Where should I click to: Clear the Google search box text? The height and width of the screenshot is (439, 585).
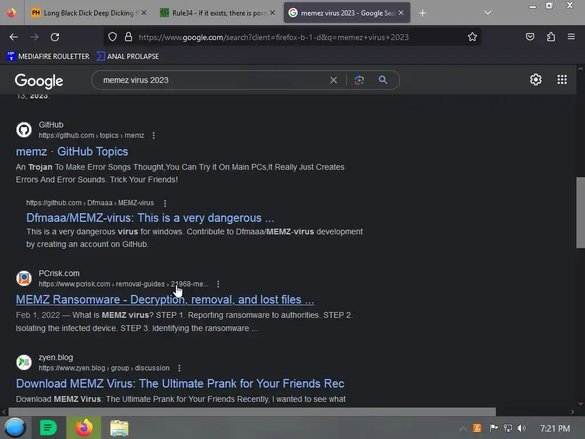click(x=334, y=80)
